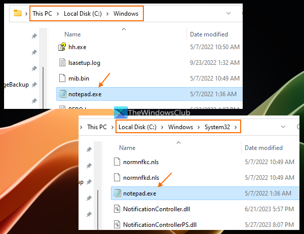This screenshot has height=234, width=304.
Task: Click the navigation pane scrollbar in the Windows folder window
Action: pyautogui.click(x=43, y=87)
